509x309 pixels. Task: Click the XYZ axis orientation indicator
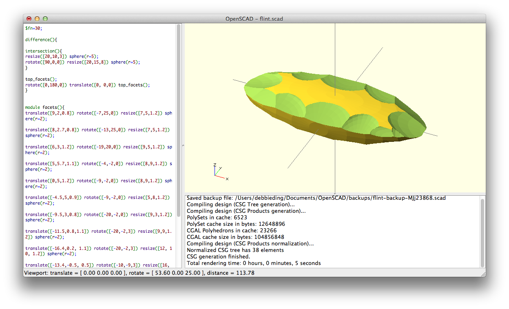219,172
